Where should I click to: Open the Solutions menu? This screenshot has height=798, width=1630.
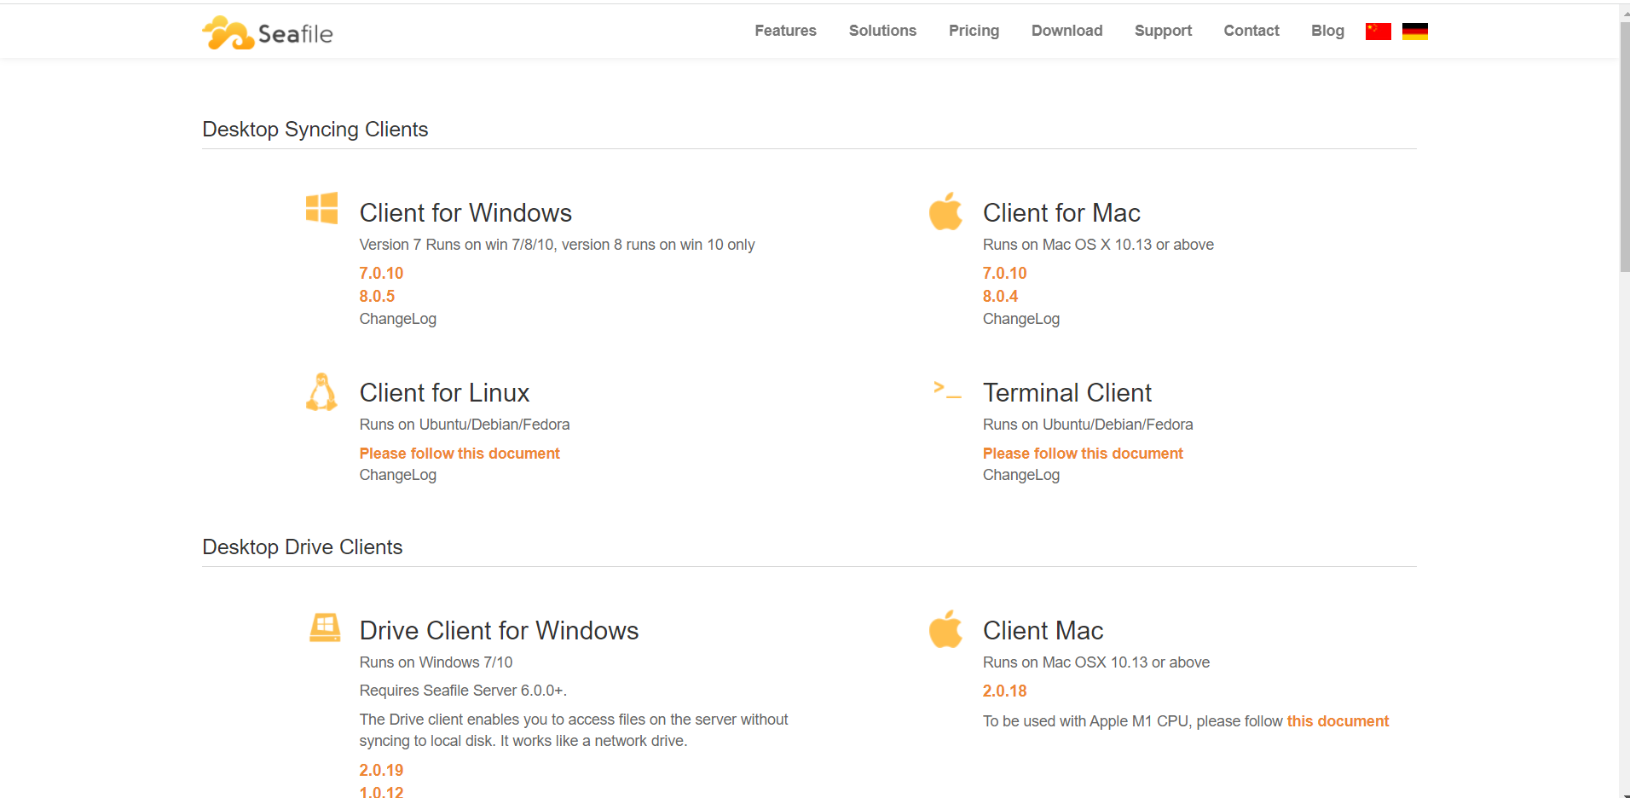point(882,31)
